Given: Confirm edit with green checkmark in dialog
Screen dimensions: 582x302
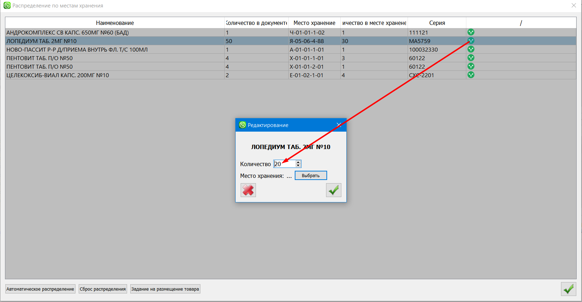Looking at the screenshot, I should (x=334, y=190).
